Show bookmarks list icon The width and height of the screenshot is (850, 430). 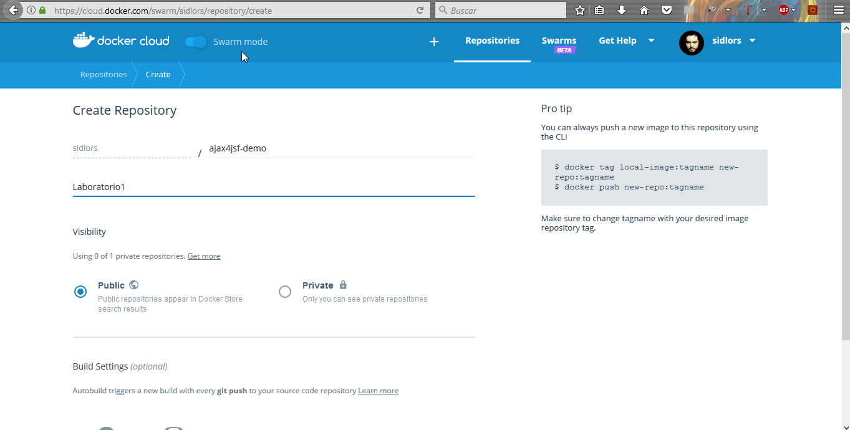coord(599,10)
